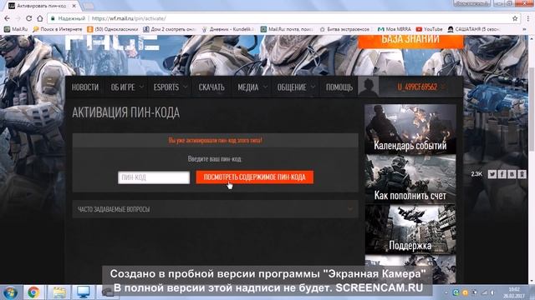Open the Mail.Ru bookmark
This screenshot has height=300, width=535.
coord(16,29)
